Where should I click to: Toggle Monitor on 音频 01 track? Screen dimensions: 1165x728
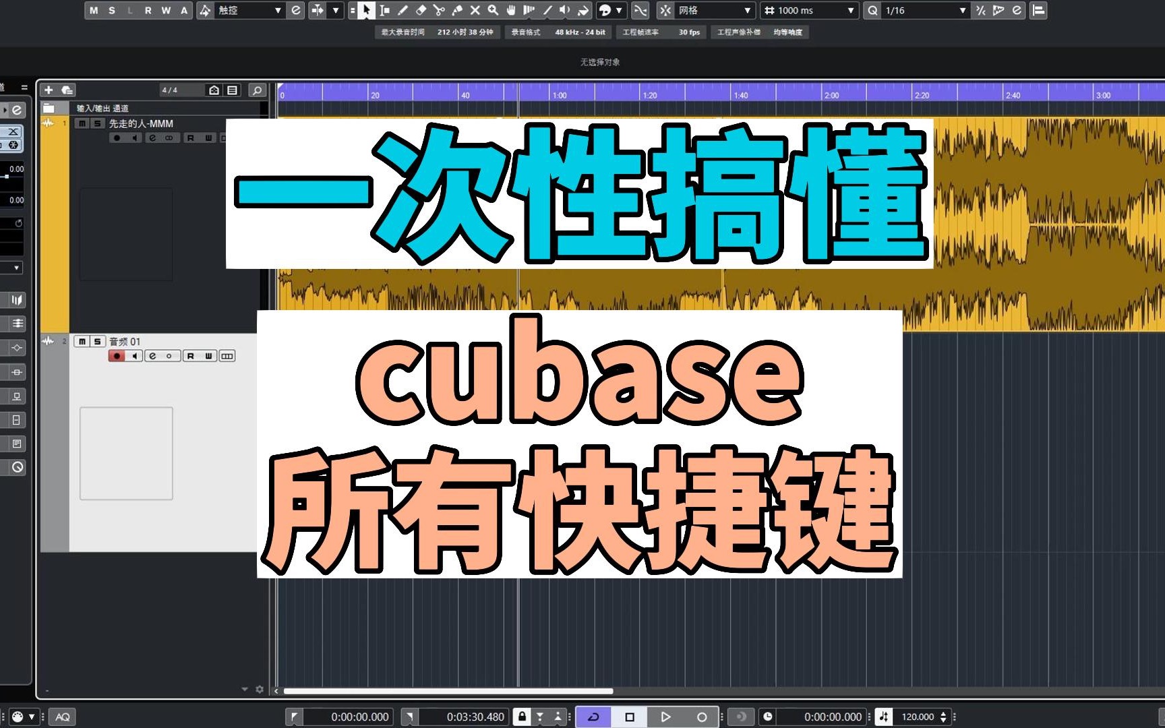pyautogui.click(x=134, y=356)
